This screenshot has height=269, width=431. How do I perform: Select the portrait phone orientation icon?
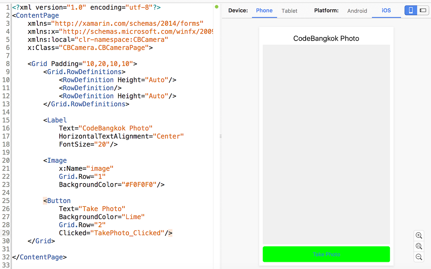(410, 10)
